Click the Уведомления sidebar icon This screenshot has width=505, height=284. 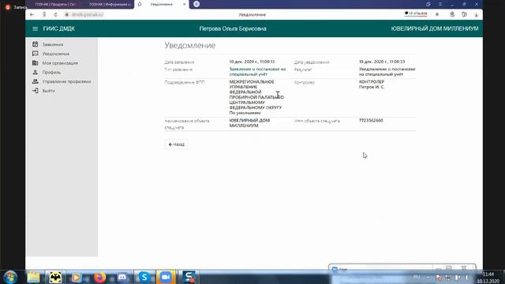(x=35, y=54)
